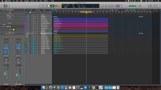Click the blue Catch Playhead button
This screenshot has width=161, height=90.
[56, 10]
